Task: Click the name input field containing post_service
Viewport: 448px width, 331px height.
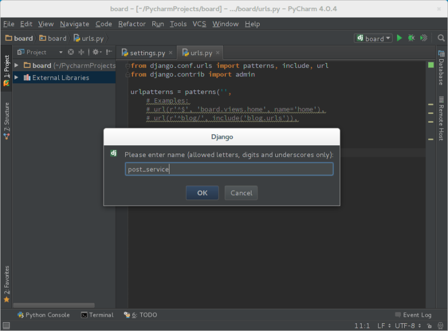Action: pyautogui.click(x=229, y=169)
